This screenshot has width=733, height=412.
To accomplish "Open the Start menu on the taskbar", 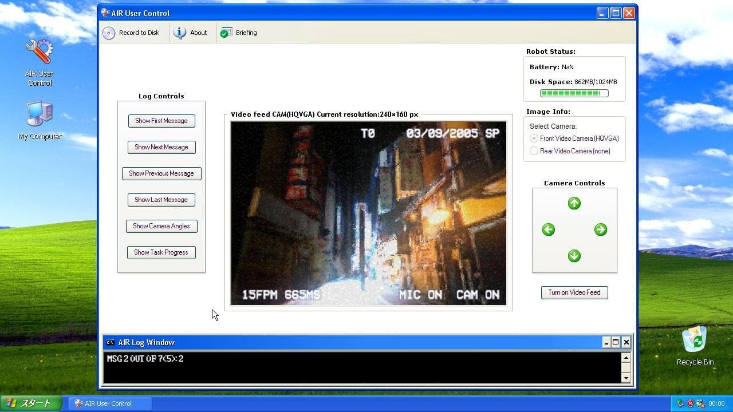I will pos(31,403).
